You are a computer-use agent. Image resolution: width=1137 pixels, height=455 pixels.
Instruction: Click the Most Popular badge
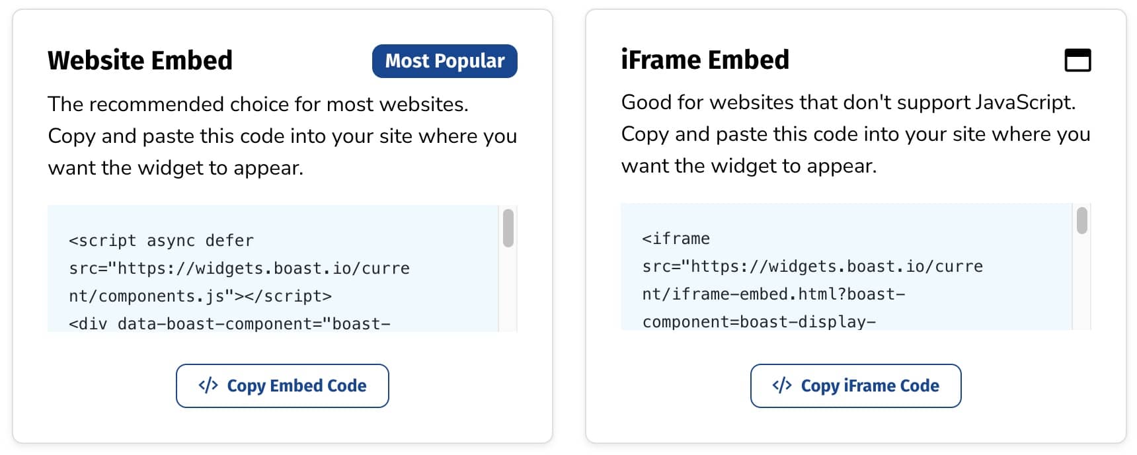tap(444, 61)
